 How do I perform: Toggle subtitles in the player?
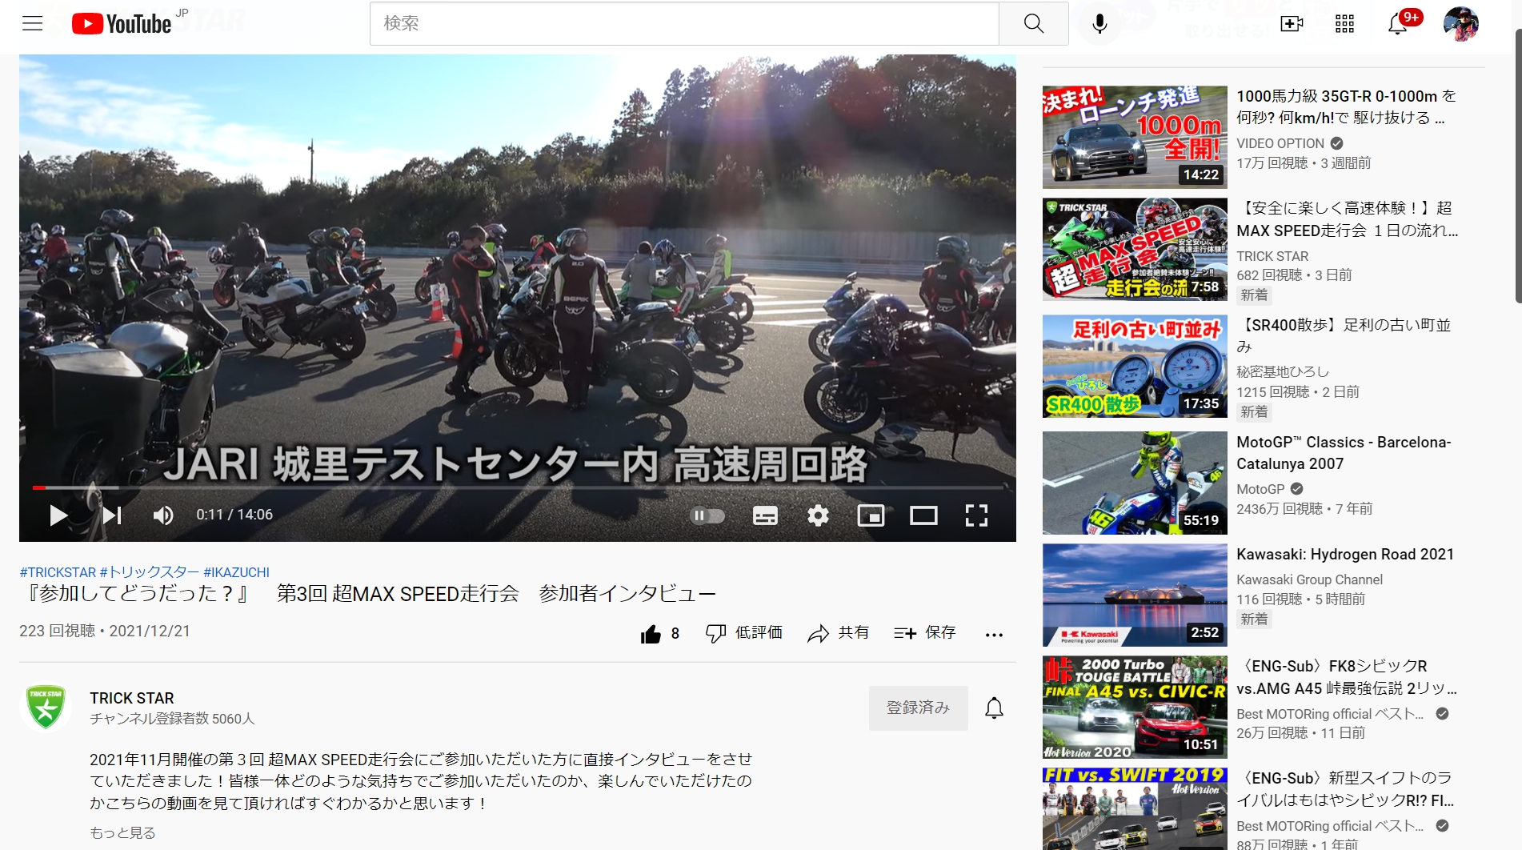(x=765, y=515)
